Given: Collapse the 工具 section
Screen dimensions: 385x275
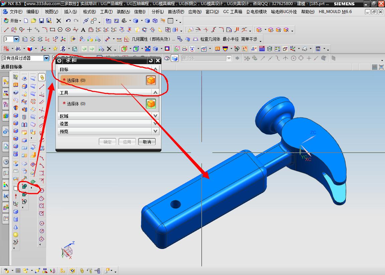Looking at the screenshot, I should pos(155,93).
